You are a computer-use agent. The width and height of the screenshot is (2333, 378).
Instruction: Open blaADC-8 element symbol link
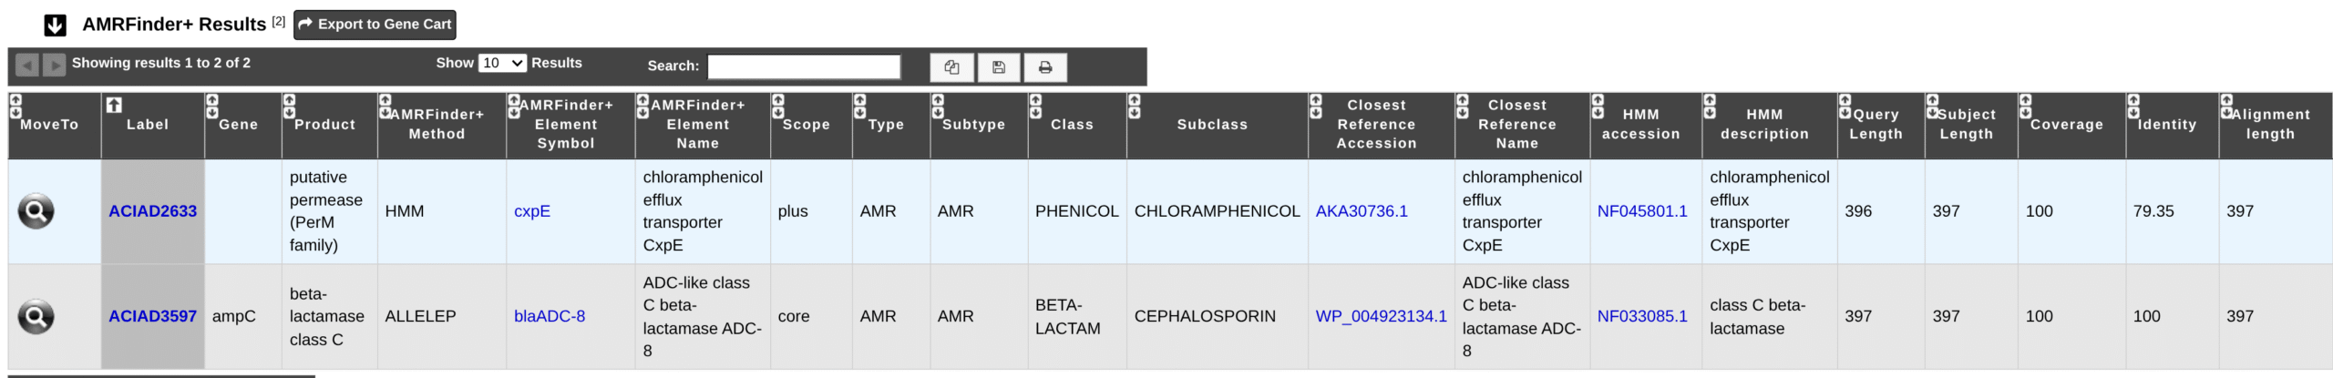[550, 317]
